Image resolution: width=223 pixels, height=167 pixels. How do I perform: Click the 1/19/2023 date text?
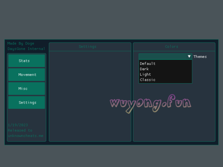coord(18,125)
